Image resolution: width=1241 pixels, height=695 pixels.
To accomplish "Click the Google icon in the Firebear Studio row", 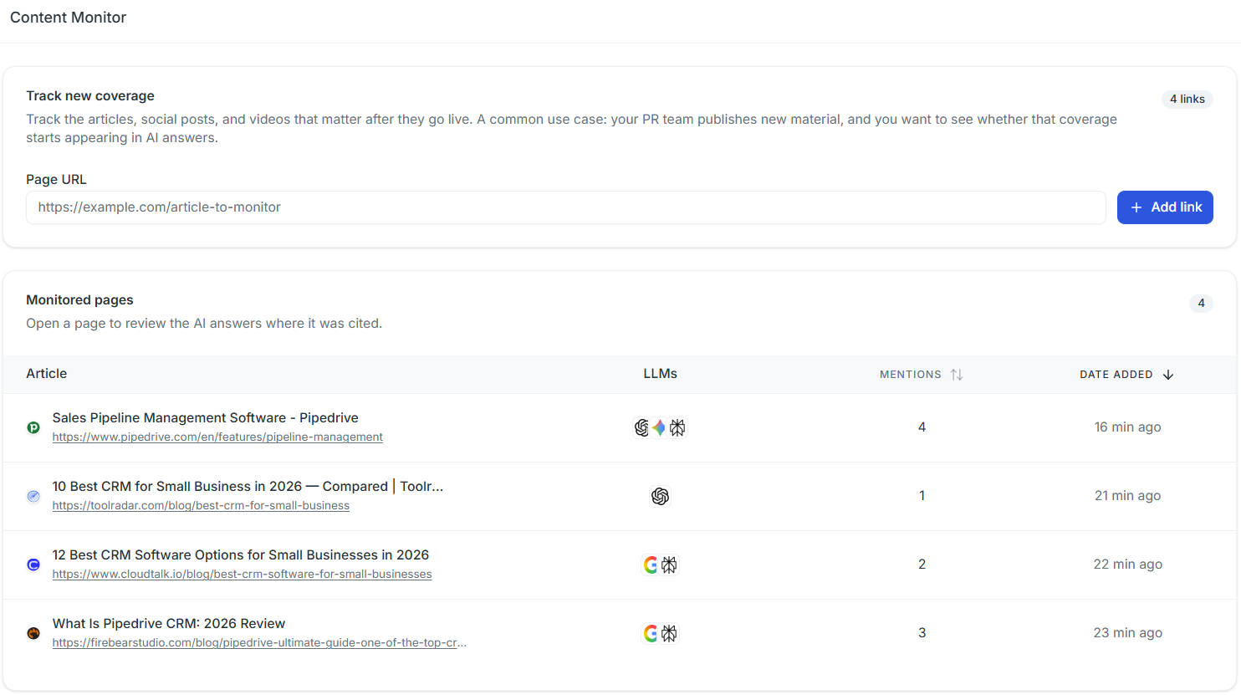I will pos(651,633).
